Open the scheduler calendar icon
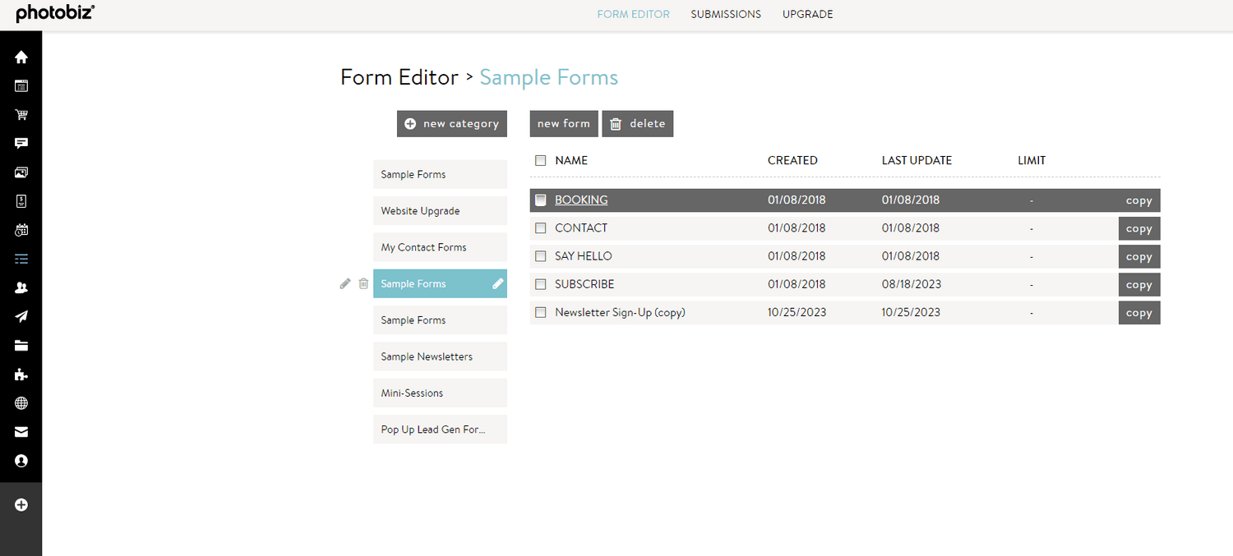 [x=21, y=229]
